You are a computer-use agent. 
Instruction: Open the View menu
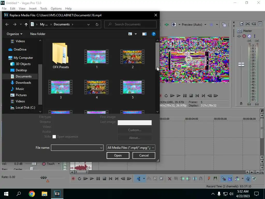(x=22, y=9)
